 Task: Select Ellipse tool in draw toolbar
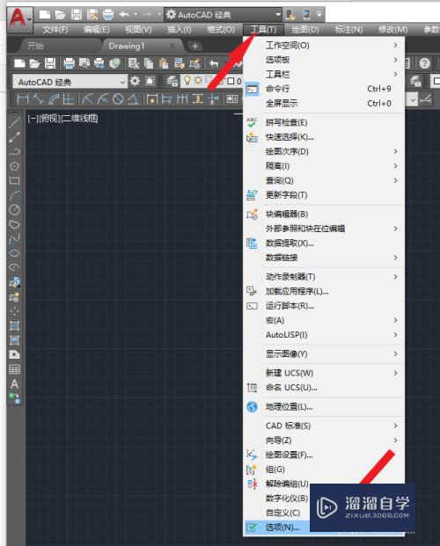coord(14,253)
